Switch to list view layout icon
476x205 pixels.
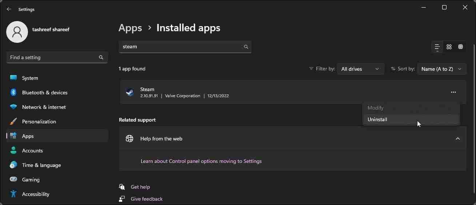coord(437,47)
